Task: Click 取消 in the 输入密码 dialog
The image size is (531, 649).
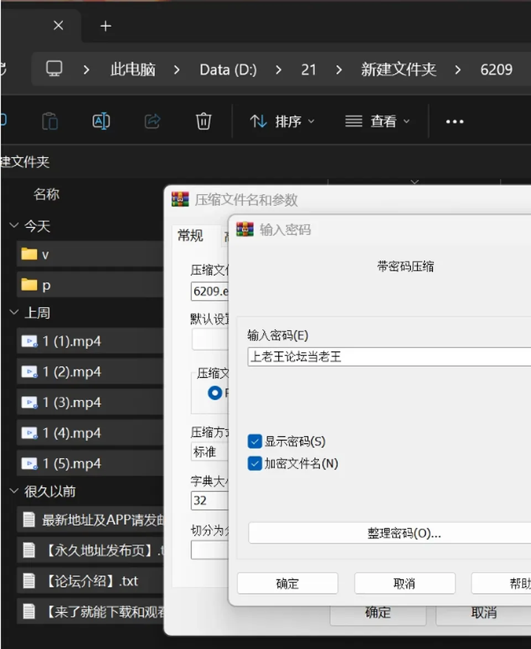Action: tap(405, 583)
